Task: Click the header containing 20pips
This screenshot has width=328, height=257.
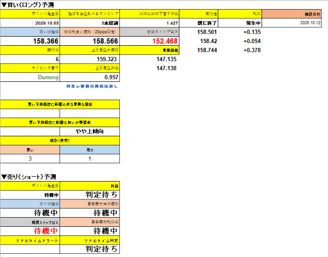Action: click(x=90, y=32)
